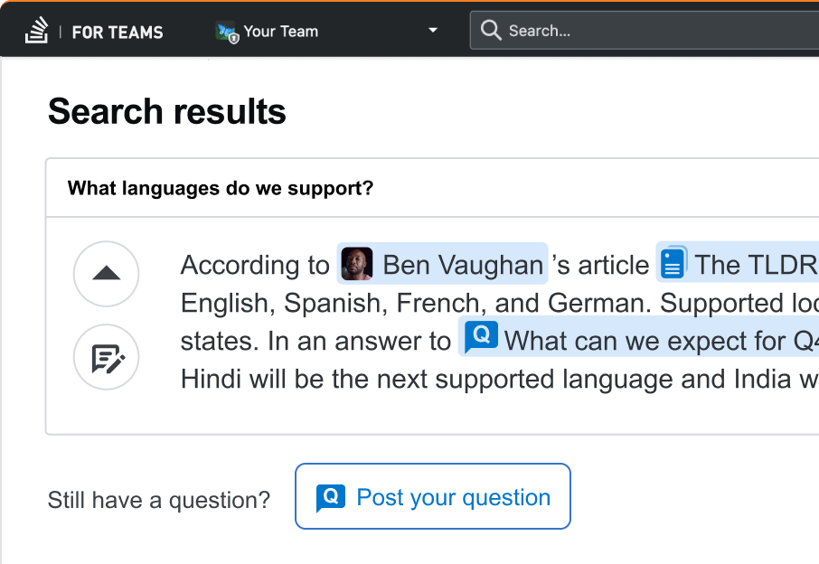Expand the Your Team dropdown arrow
The image size is (819, 564).
(432, 31)
